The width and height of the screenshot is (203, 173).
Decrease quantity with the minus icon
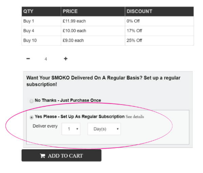tap(28, 59)
